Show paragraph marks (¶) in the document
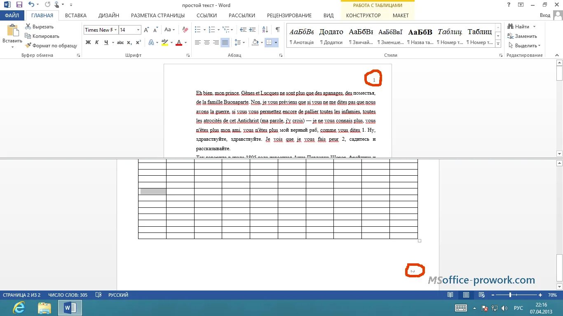 (x=278, y=30)
